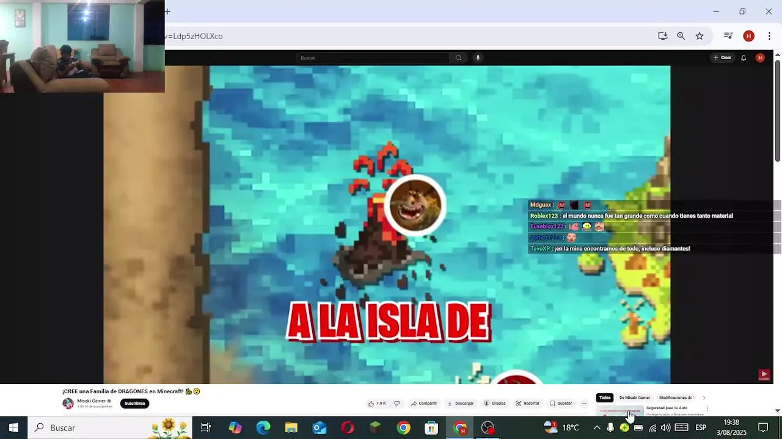Click the install app icon in address bar
This screenshot has width=782, height=439.
[x=662, y=36]
